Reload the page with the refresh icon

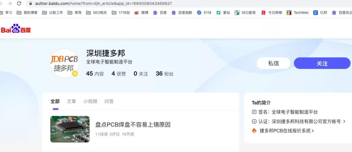[19, 4]
